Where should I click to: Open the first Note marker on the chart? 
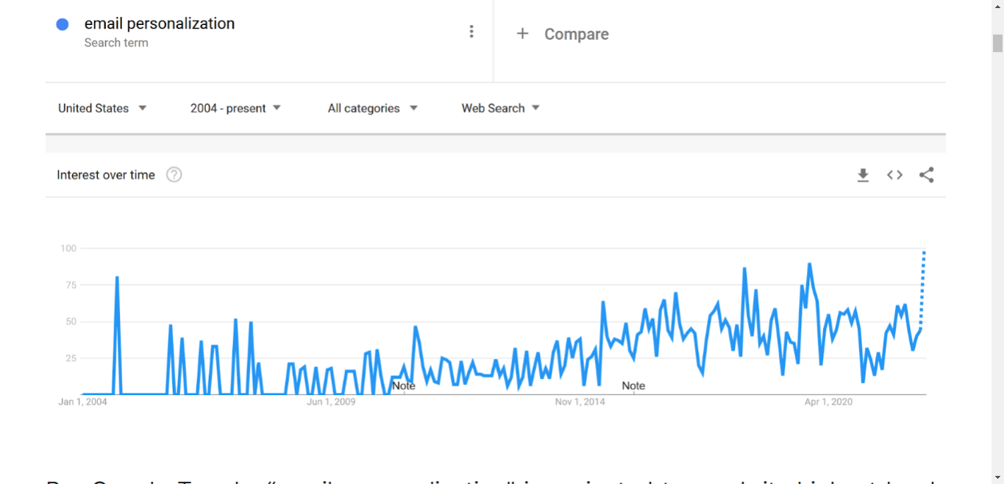click(x=404, y=385)
